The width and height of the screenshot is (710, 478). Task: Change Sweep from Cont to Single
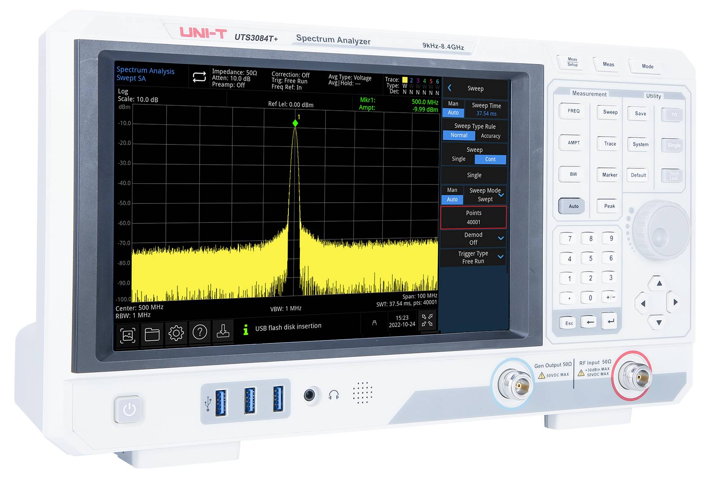pyautogui.click(x=458, y=159)
